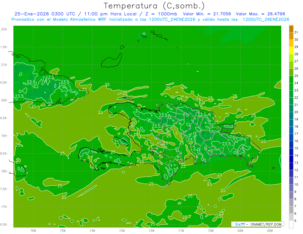Click the "19N" latitude axis label
The width and height of the screenshot is (303, 234).
coord(4,136)
